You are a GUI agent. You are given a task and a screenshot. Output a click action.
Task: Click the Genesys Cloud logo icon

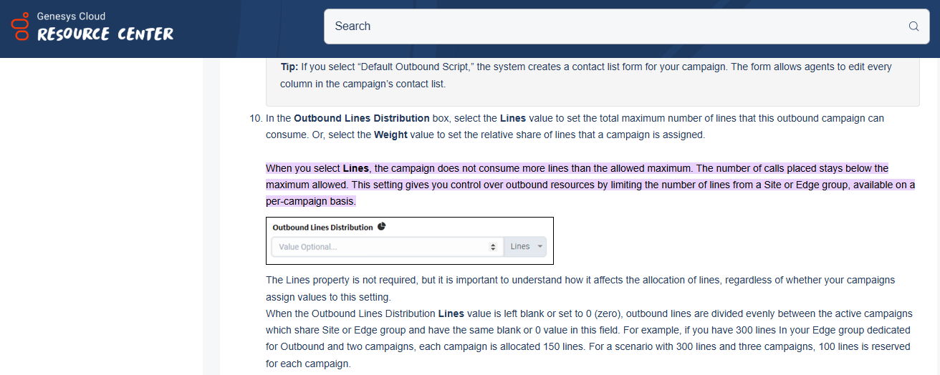coord(21,26)
